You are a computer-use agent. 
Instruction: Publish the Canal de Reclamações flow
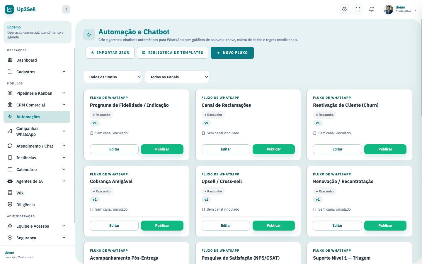pos(274,149)
